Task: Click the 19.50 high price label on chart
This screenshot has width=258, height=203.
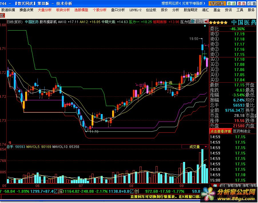Action: coord(194,39)
